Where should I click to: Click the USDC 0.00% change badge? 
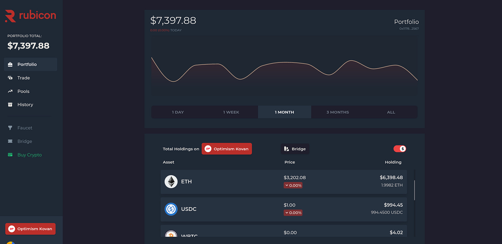293,213
